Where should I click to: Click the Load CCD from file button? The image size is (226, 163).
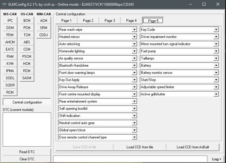[x=139, y=147]
